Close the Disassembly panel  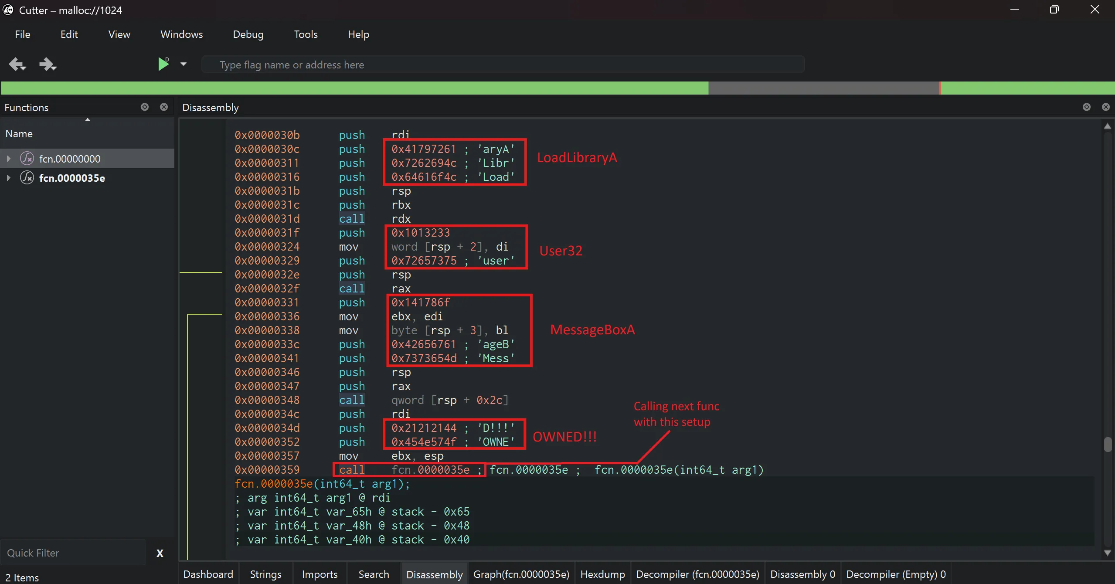coord(1105,107)
